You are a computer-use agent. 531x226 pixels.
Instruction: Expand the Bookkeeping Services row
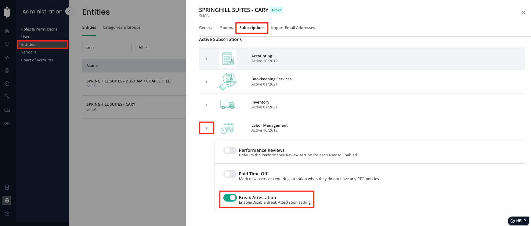click(x=207, y=82)
